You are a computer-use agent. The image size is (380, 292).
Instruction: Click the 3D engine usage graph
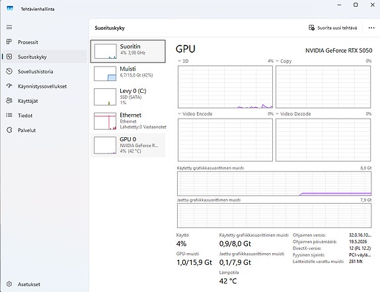[225, 87]
